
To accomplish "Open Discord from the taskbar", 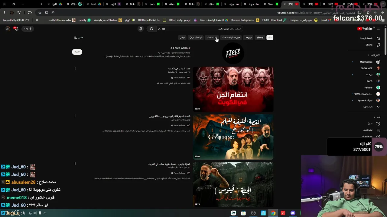I will click(293, 213).
